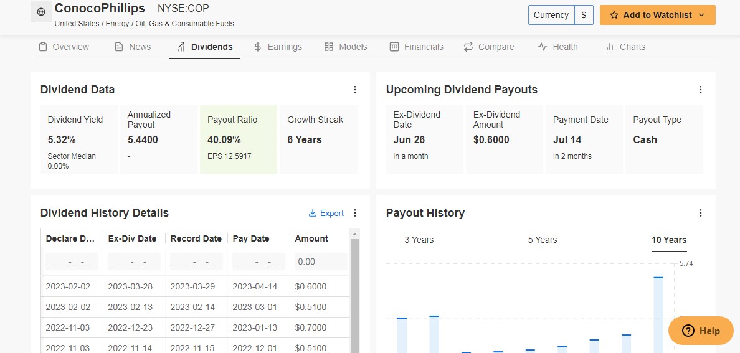Image resolution: width=740 pixels, height=353 pixels.
Task: Click the document icon of News
Action: tap(119, 47)
